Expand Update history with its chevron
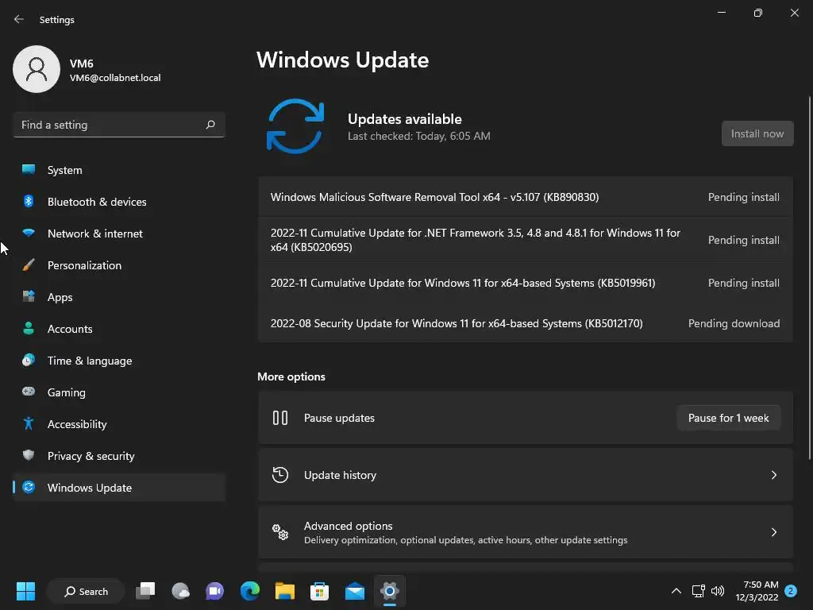 point(773,475)
